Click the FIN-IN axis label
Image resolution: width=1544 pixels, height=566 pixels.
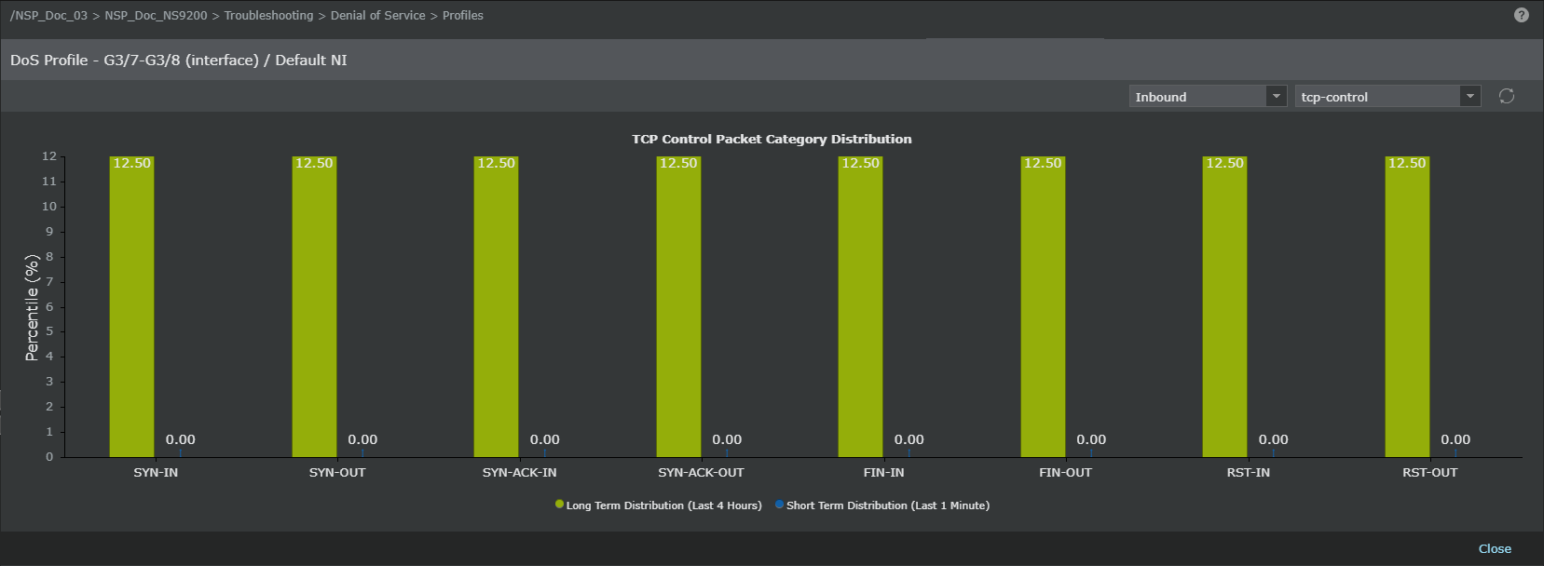884,473
